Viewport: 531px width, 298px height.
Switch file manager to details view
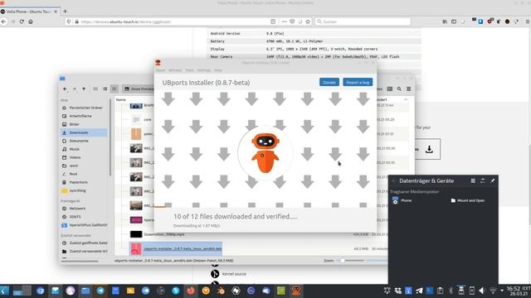click(114, 89)
